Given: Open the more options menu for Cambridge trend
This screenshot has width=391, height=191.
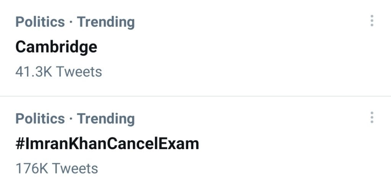Looking at the screenshot, I should (372, 21).
